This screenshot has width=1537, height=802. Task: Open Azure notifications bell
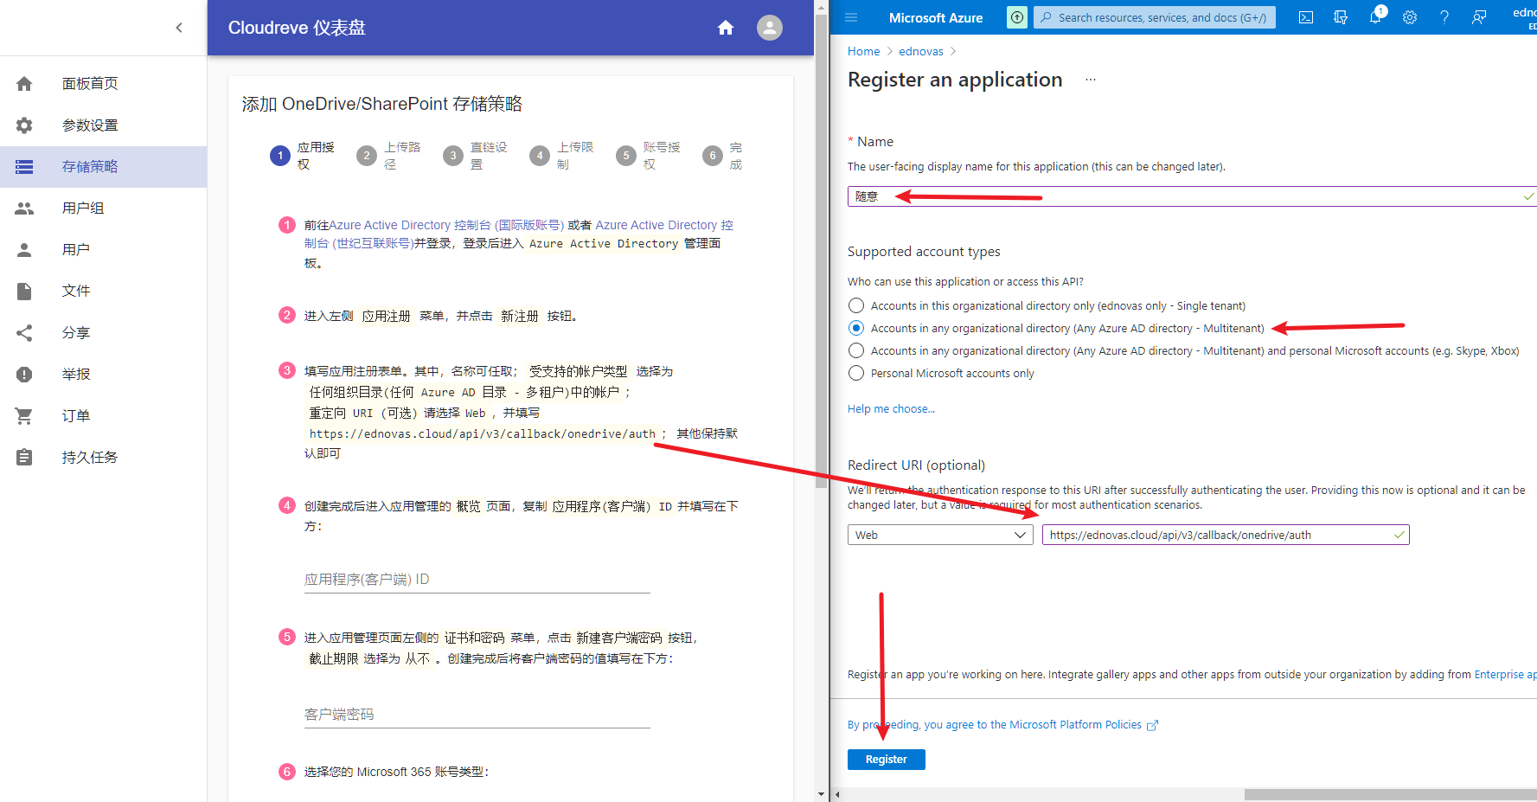click(1374, 16)
